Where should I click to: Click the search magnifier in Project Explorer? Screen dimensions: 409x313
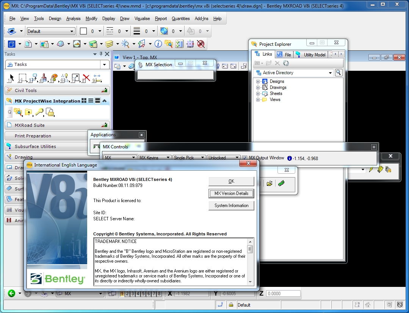[x=338, y=73]
